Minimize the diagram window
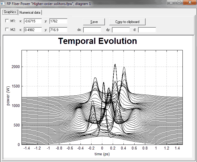 [x=171, y=3]
